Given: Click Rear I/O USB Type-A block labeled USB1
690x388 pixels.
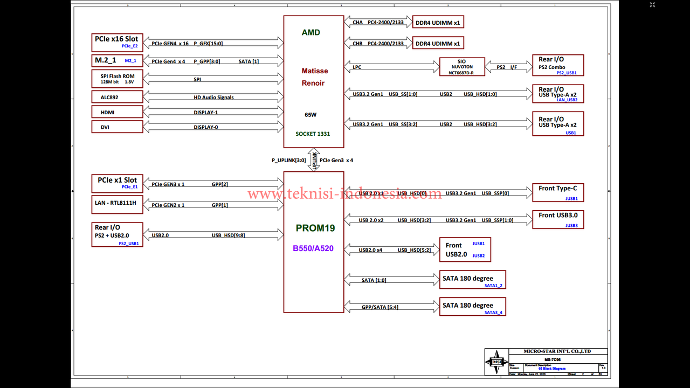Looking at the screenshot, I should [x=558, y=124].
